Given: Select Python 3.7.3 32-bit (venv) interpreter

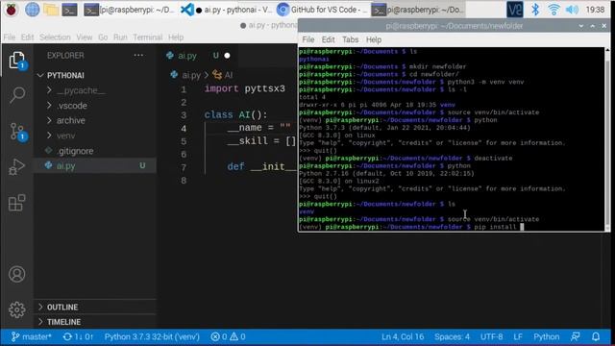Looking at the screenshot, I should (x=152, y=336).
